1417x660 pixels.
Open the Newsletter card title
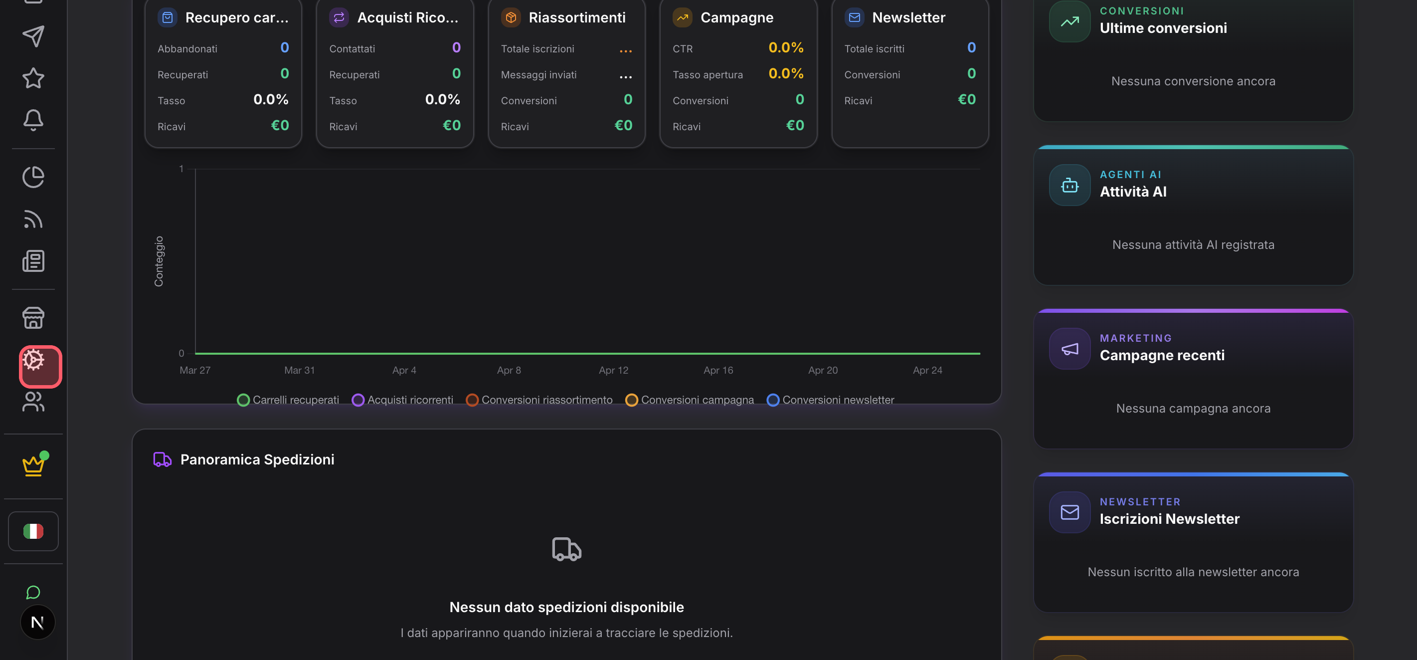[x=909, y=17]
